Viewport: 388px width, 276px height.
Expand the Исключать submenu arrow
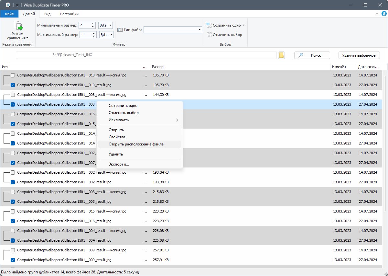point(177,120)
